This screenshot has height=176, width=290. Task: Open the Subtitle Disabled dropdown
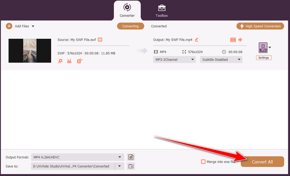[x=221, y=60]
